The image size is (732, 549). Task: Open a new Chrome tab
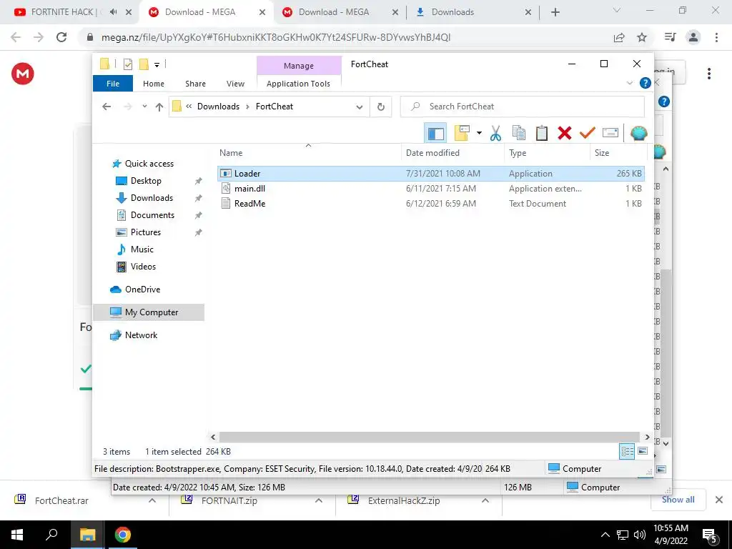555,12
